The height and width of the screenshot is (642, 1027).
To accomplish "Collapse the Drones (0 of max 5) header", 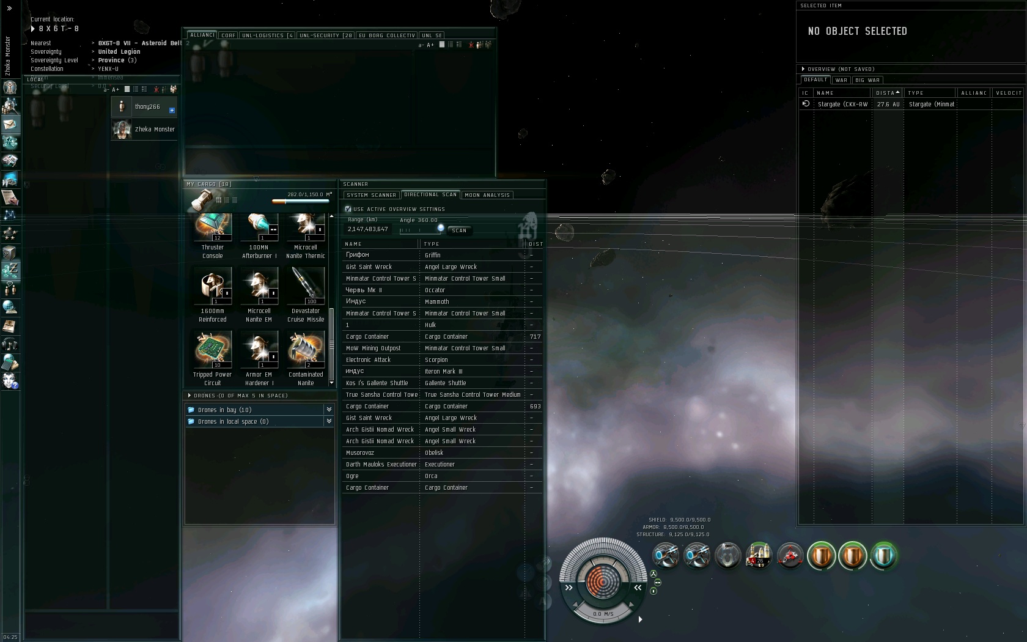I will [190, 396].
